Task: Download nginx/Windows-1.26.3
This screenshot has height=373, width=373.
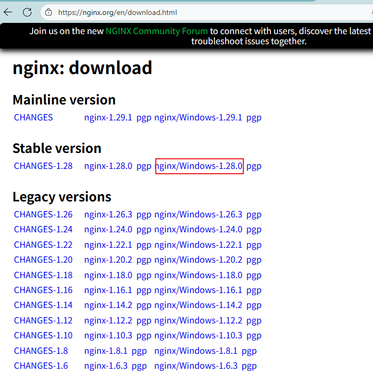Action: [x=198, y=215]
